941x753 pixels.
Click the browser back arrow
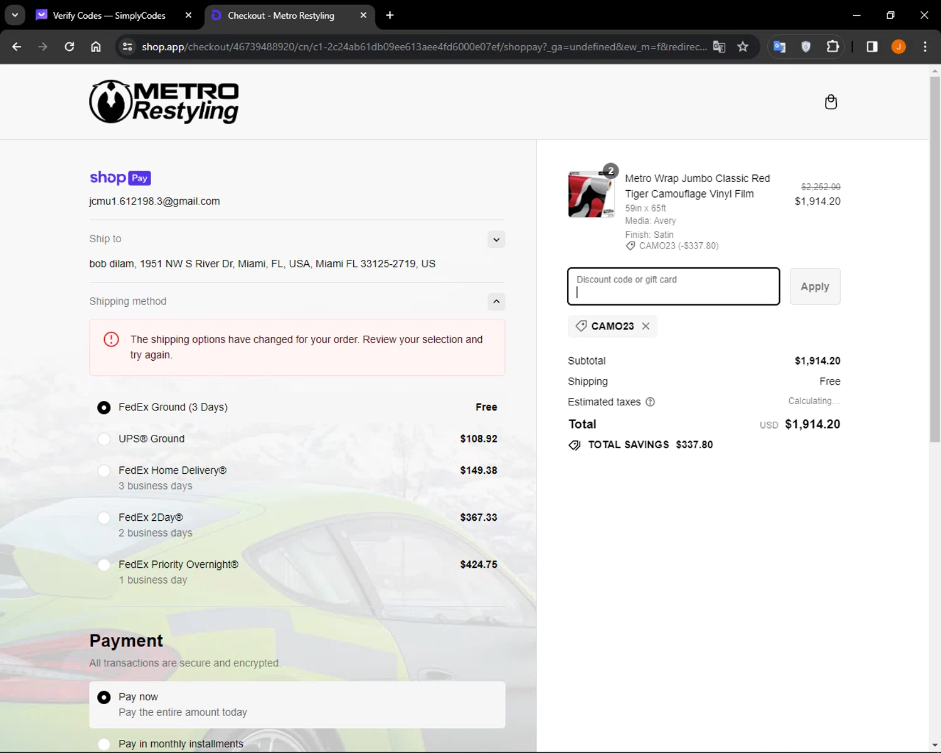17,46
